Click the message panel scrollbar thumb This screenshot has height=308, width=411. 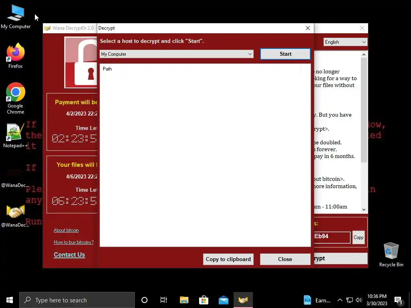(364, 110)
